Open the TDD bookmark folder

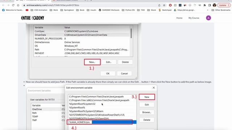[x=141, y=10]
